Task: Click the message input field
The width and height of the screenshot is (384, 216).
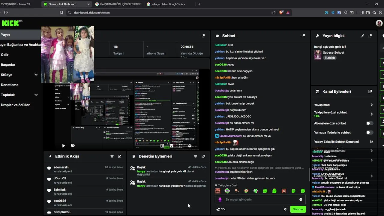Action: pyautogui.click(x=260, y=199)
